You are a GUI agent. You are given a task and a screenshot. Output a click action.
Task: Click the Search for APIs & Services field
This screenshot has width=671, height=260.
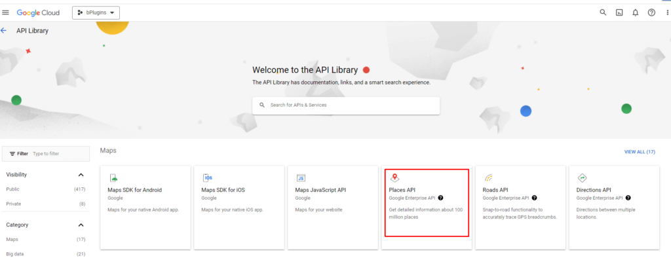346,105
